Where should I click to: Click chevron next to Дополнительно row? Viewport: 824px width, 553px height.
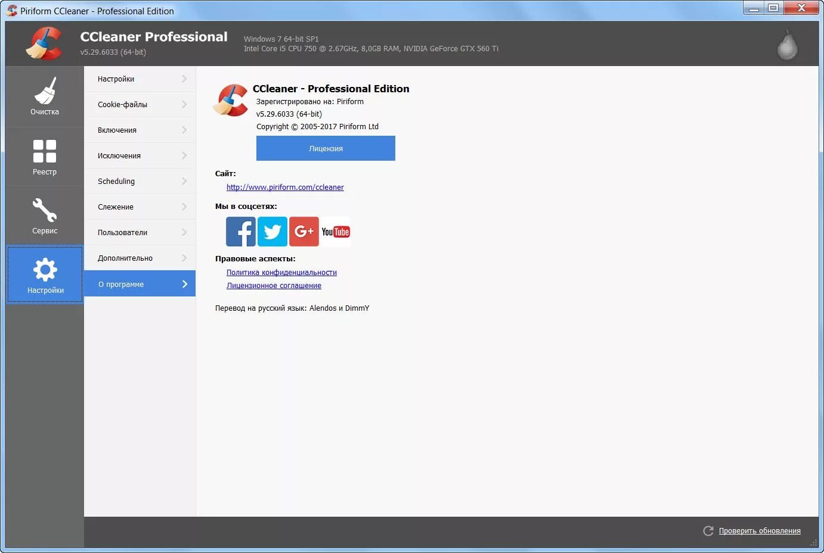pos(184,258)
